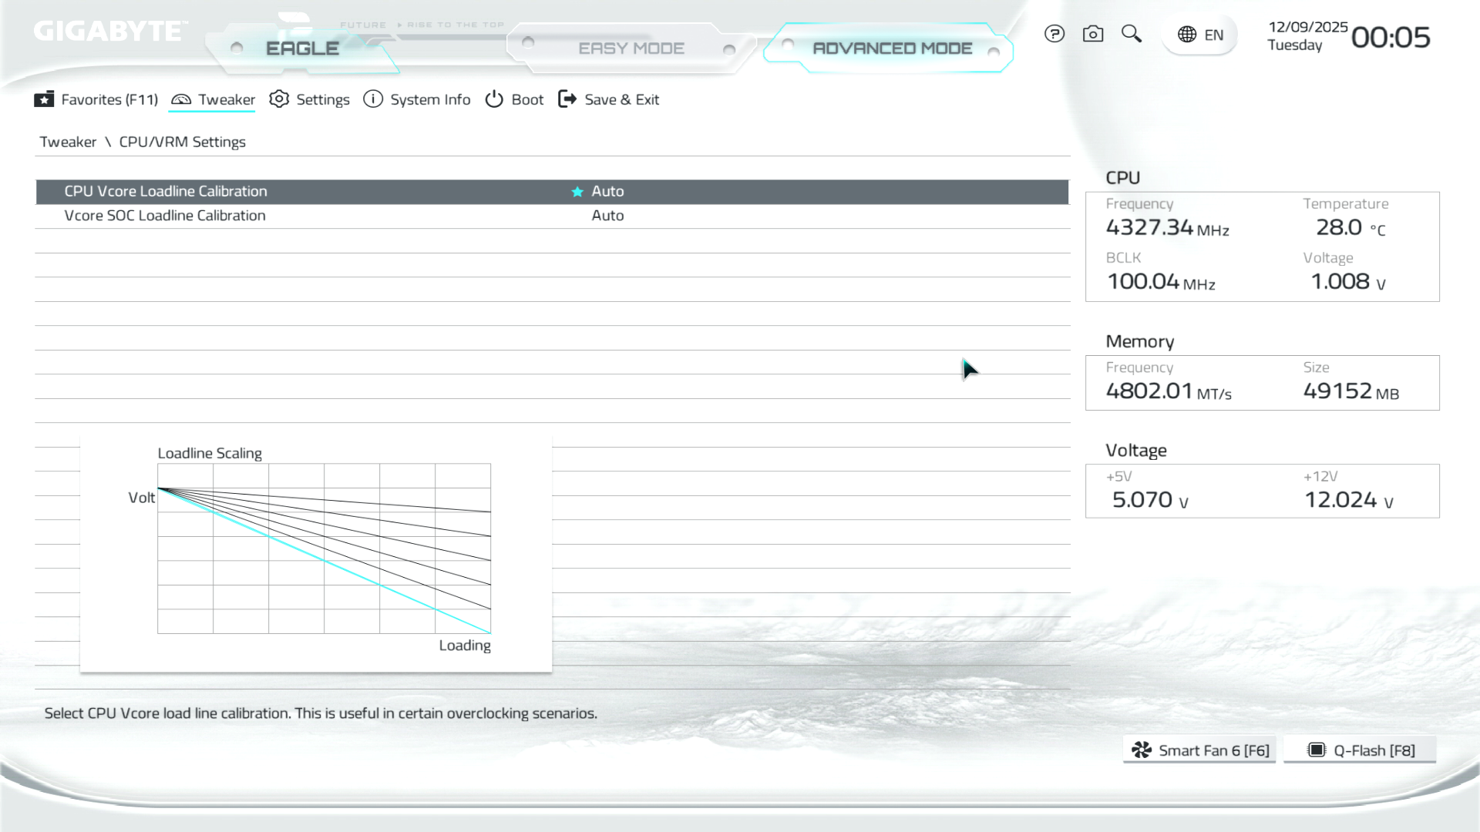This screenshot has height=832, width=1480.
Task: Click the Loadline Scaling graph
Action: pos(324,549)
